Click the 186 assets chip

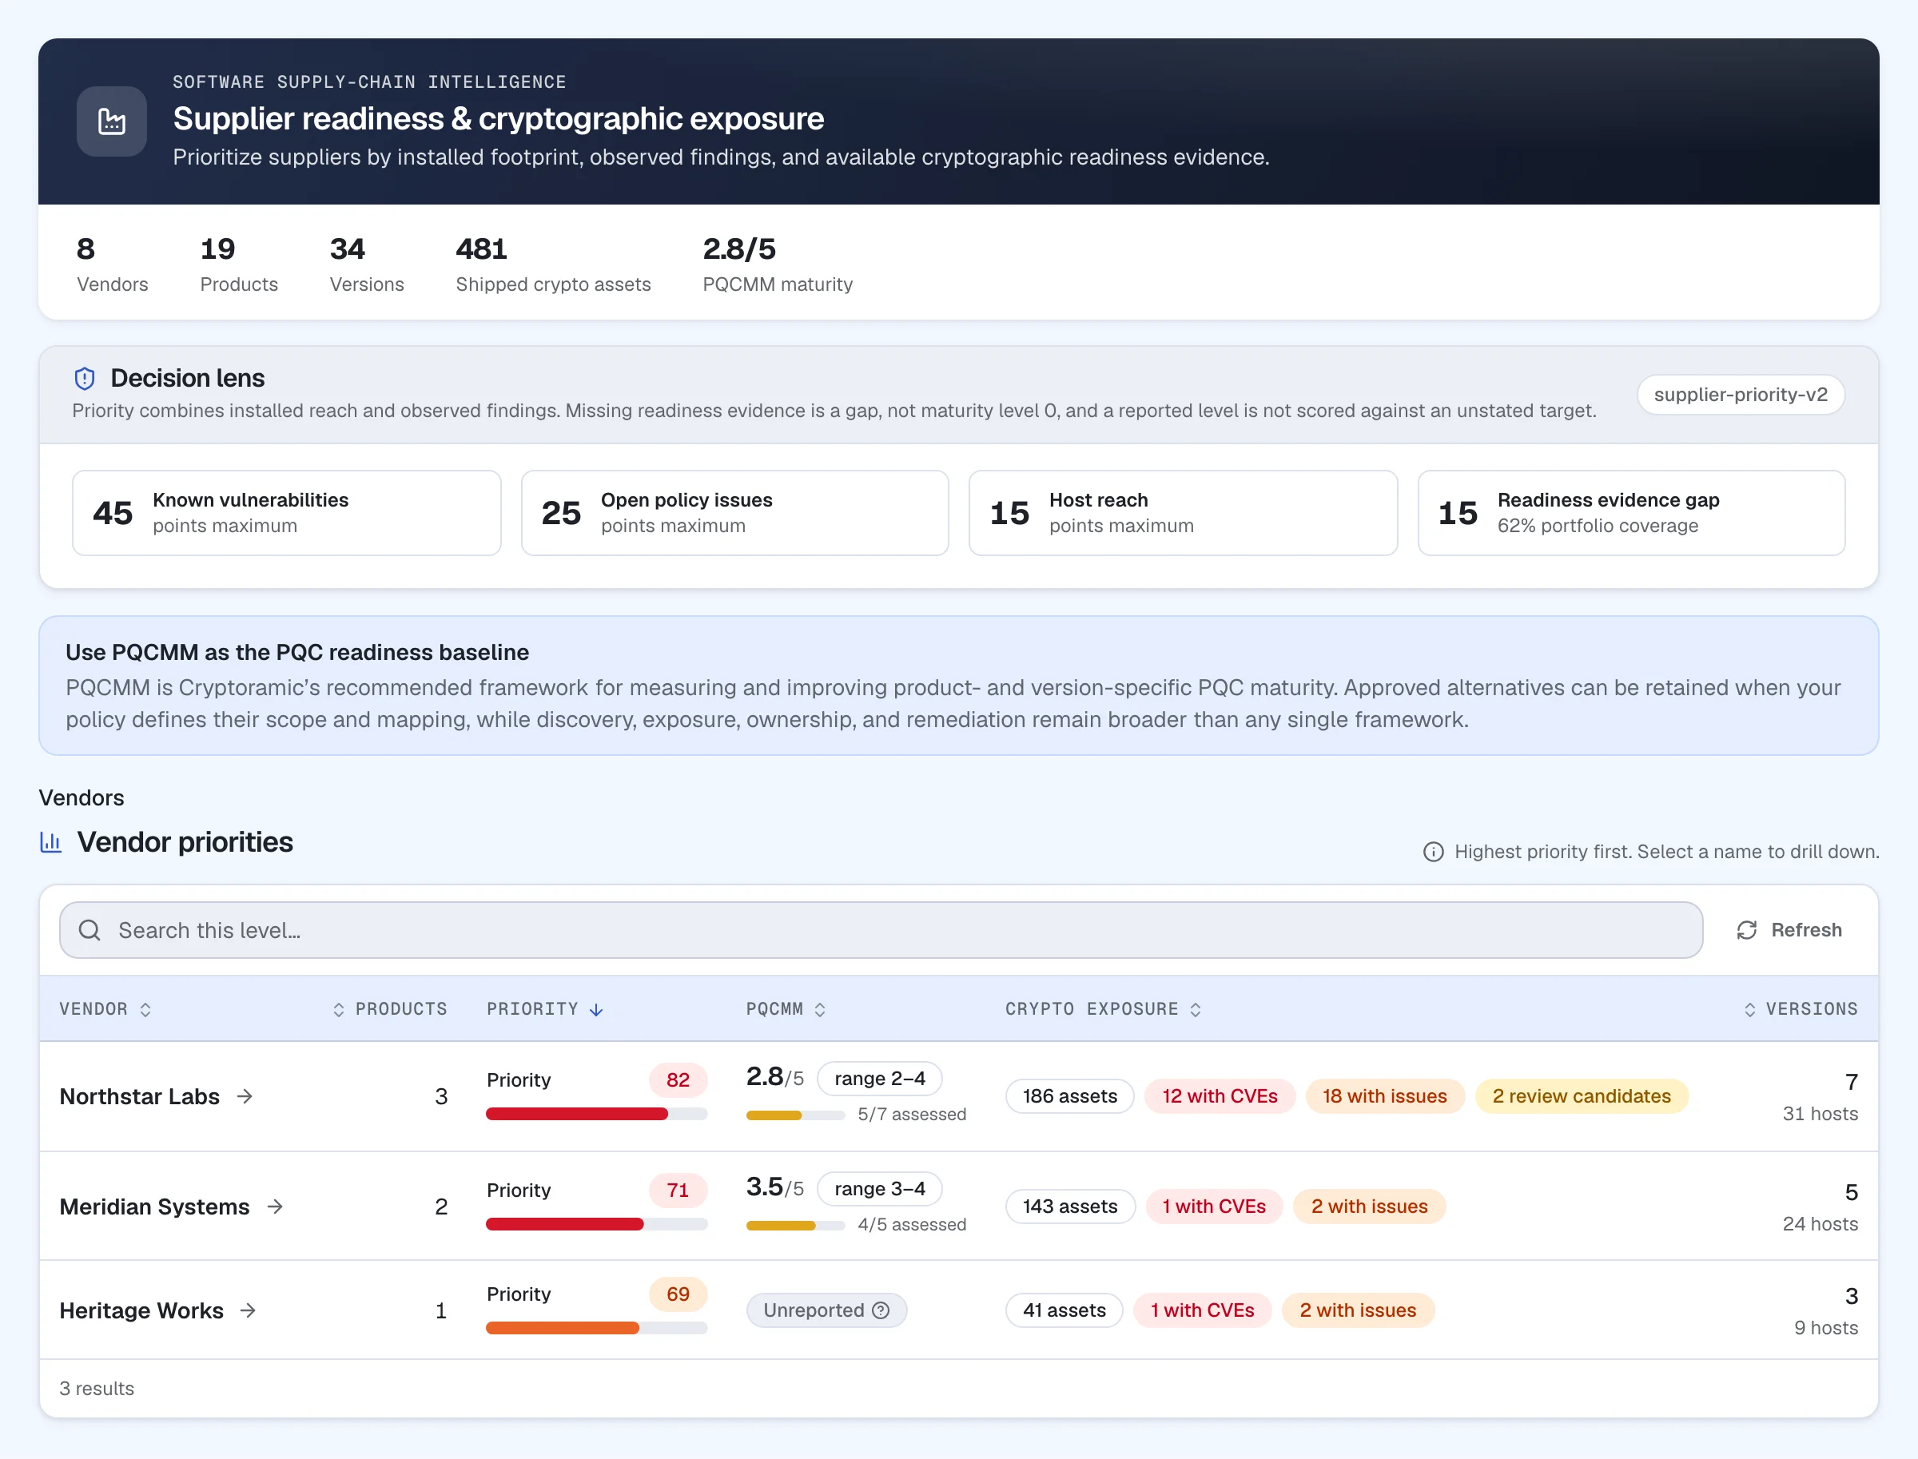tap(1069, 1096)
